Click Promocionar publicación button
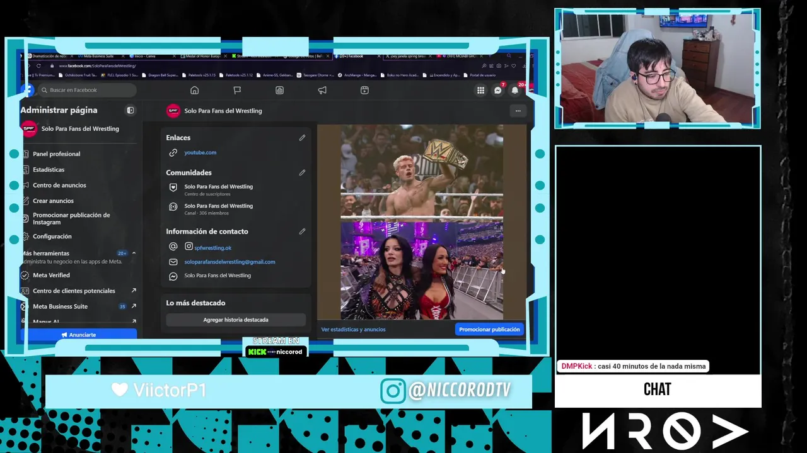 pyautogui.click(x=489, y=329)
